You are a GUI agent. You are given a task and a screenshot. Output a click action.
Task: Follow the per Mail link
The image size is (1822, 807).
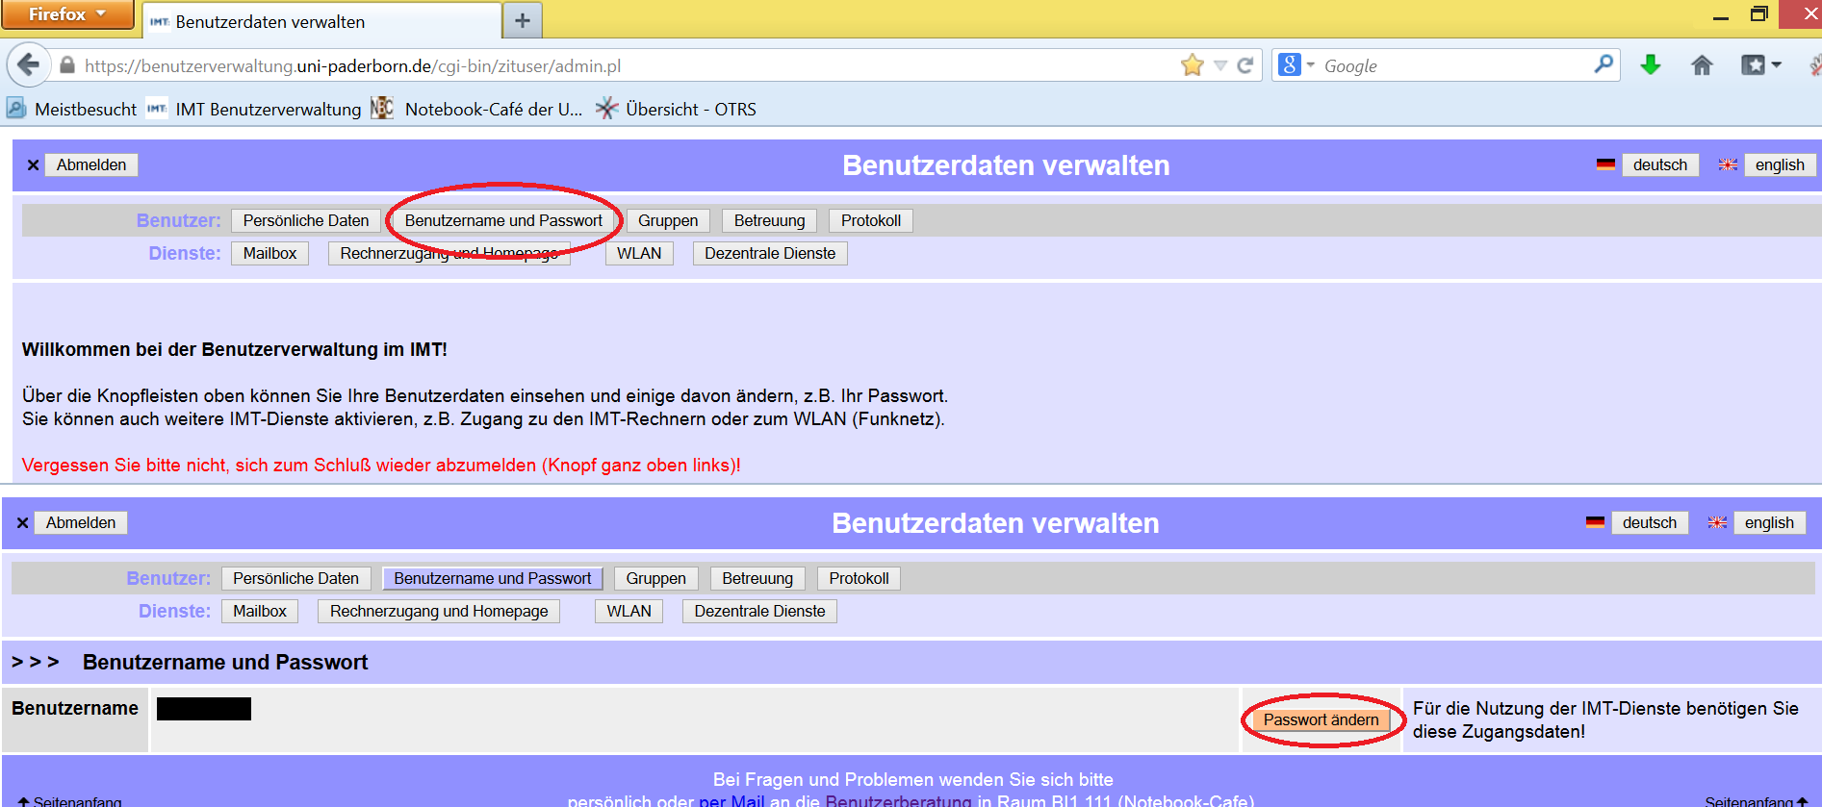(x=731, y=800)
